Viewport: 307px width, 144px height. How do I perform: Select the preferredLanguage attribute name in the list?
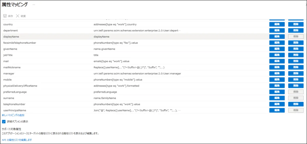15,92
